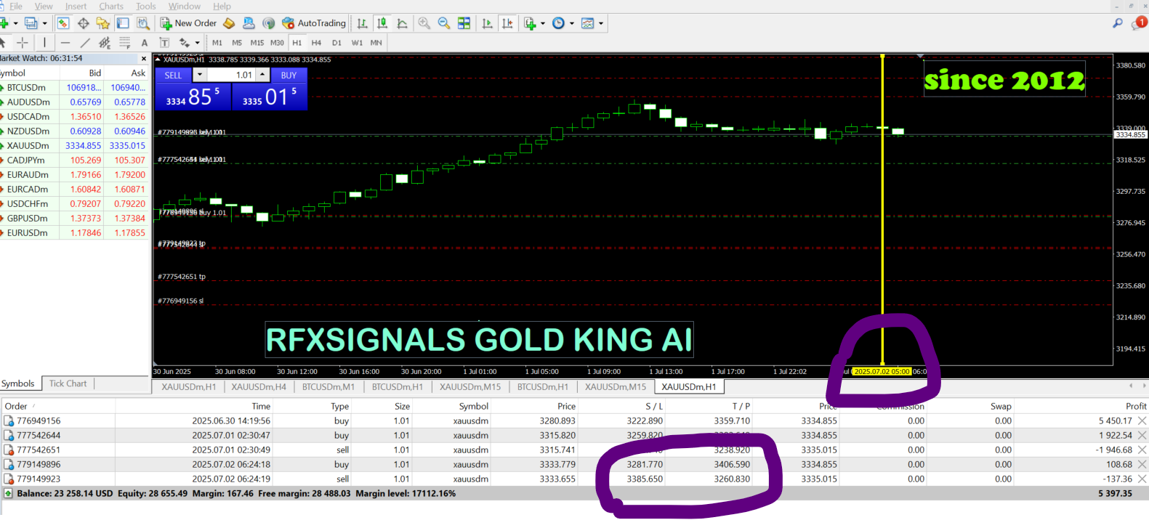Switch chart to bar chart icon
1149x520 pixels.
pyautogui.click(x=362, y=23)
